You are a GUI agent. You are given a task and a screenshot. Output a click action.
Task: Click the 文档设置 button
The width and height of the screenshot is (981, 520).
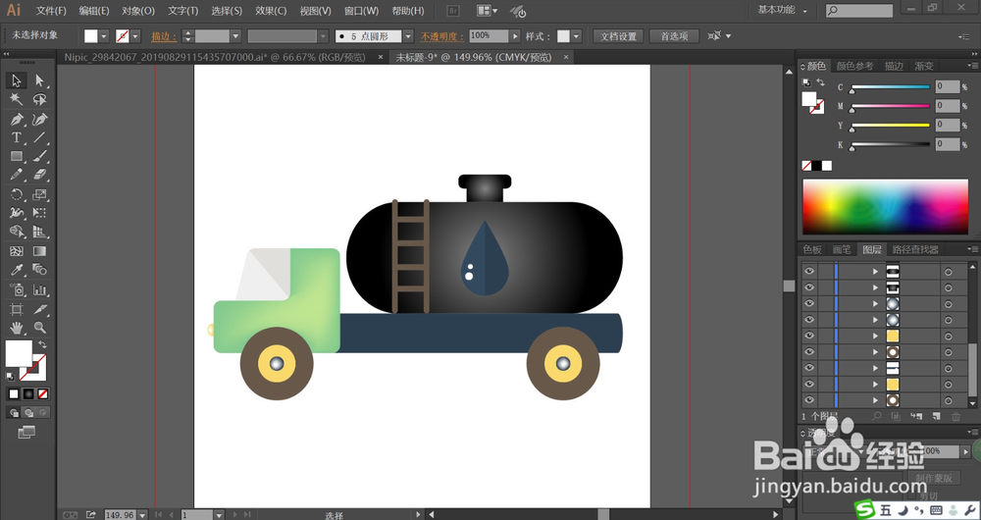click(x=618, y=36)
